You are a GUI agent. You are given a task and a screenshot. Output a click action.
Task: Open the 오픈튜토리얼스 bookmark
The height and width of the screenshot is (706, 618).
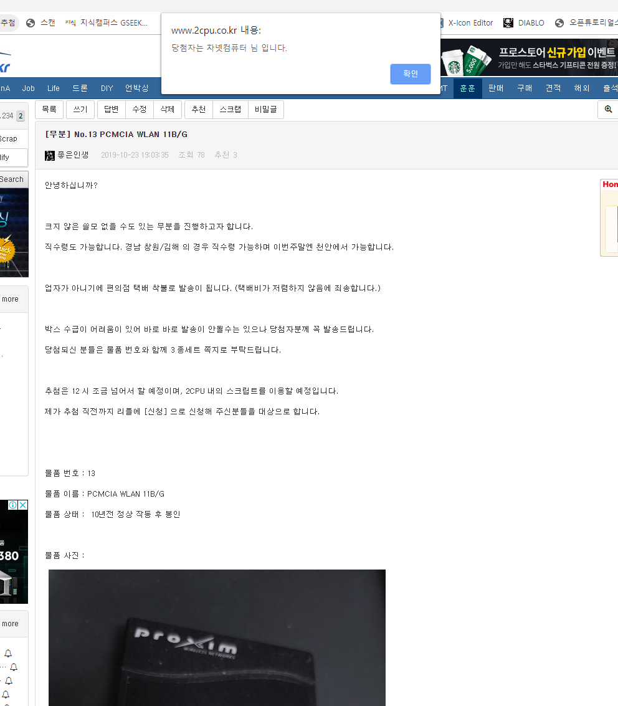[586, 23]
